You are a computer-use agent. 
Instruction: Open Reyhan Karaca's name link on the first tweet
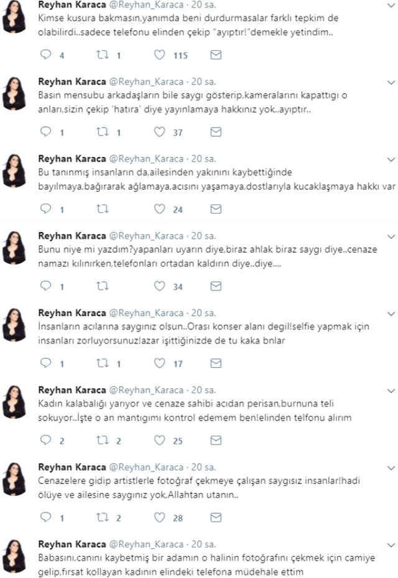coord(72,5)
